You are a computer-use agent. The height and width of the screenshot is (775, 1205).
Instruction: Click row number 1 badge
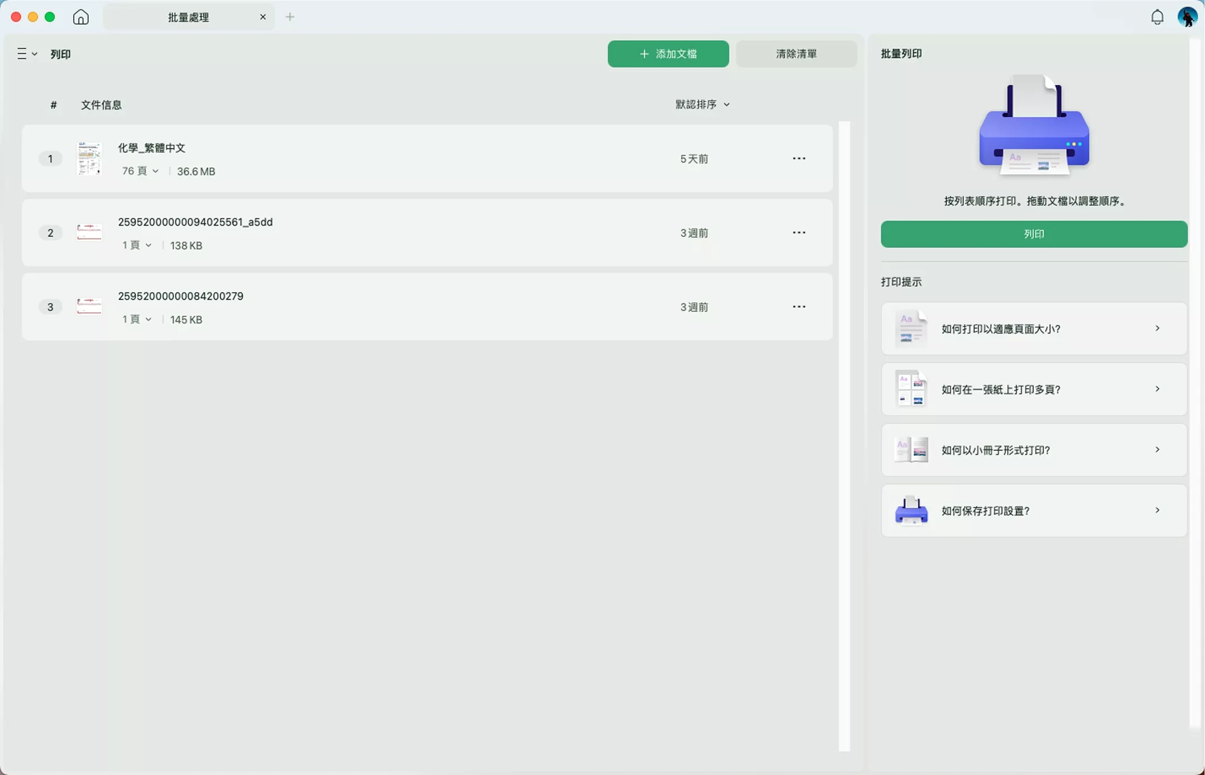pos(50,158)
